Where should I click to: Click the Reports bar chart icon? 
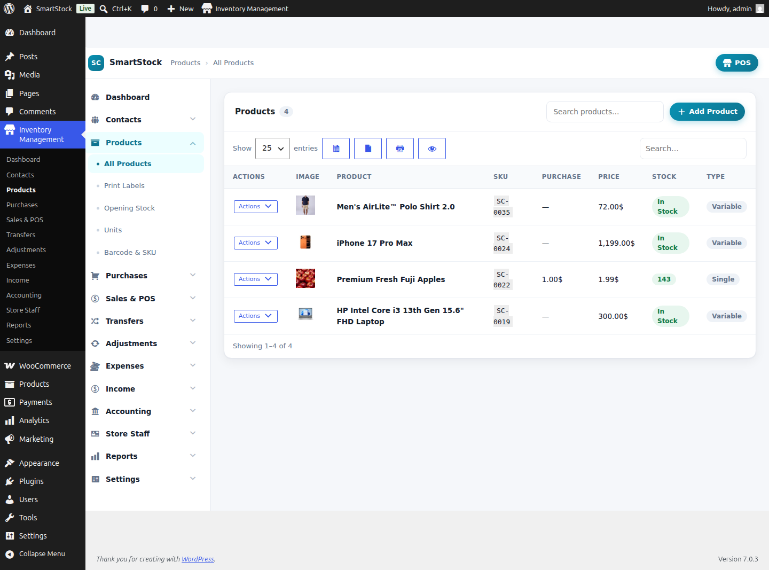pos(95,456)
